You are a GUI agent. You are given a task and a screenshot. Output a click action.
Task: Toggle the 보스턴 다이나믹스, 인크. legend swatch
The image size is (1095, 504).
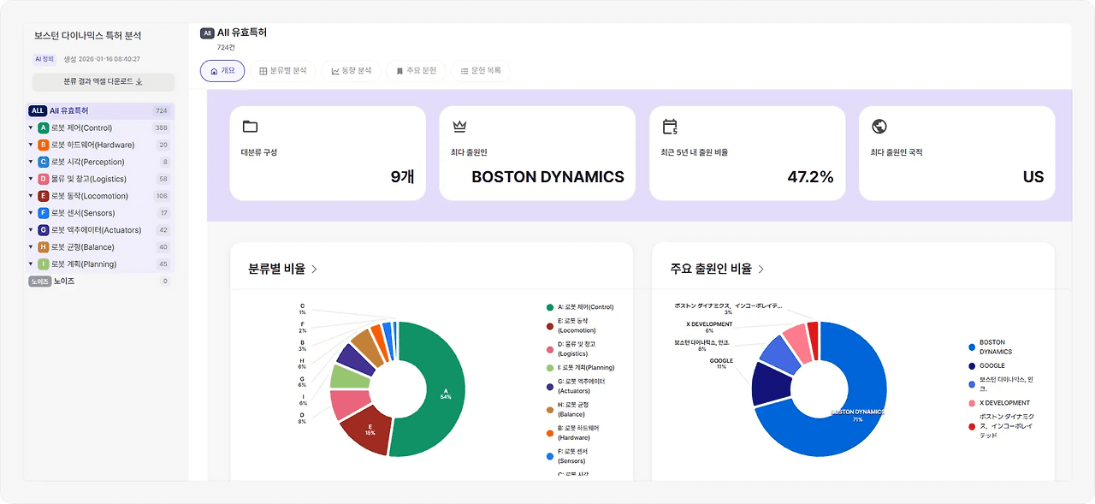point(972,384)
